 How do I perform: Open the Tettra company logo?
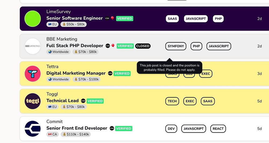(x=33, y=74)
